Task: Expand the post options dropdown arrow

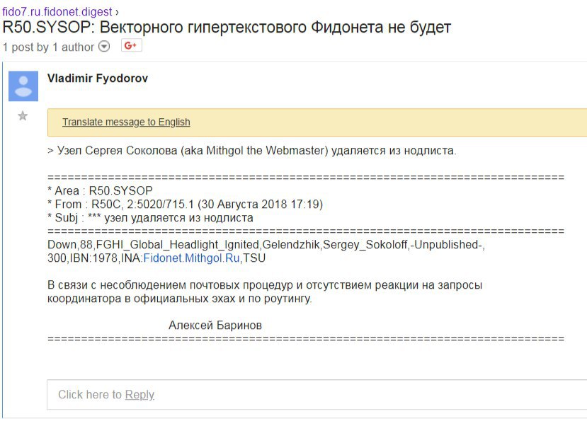Action: click(x=104, y=47)
